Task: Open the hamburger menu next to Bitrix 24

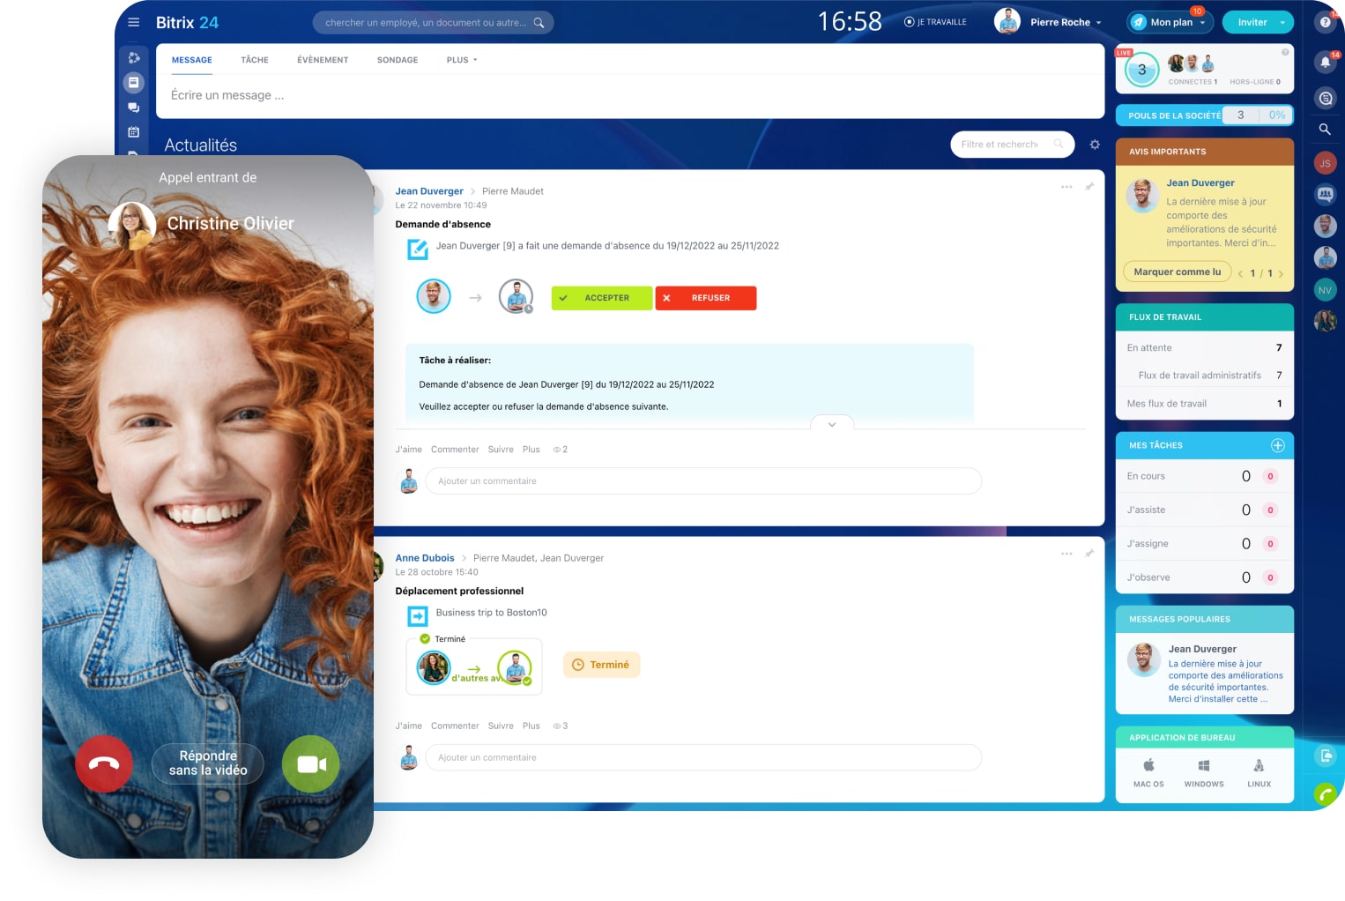Action: pos(134,22)
